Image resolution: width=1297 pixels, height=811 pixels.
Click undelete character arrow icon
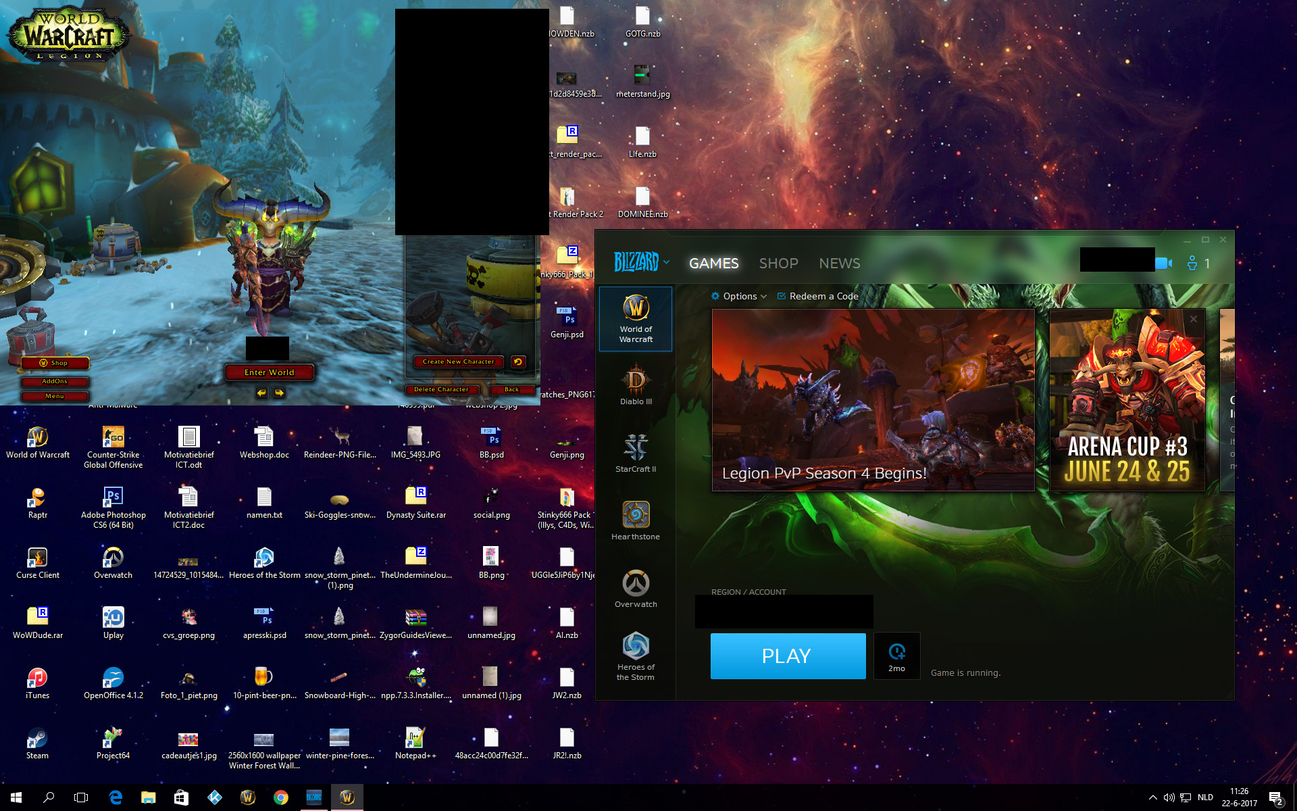518,362
